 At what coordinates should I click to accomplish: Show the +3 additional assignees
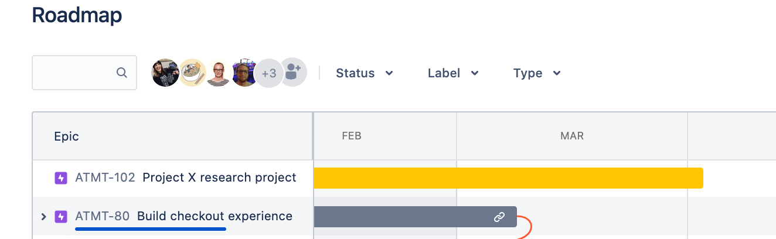pos(269,73)
